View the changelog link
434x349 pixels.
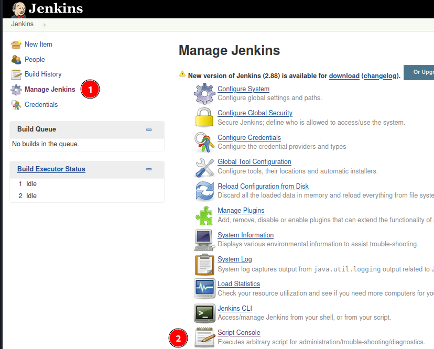coord(380,75)
